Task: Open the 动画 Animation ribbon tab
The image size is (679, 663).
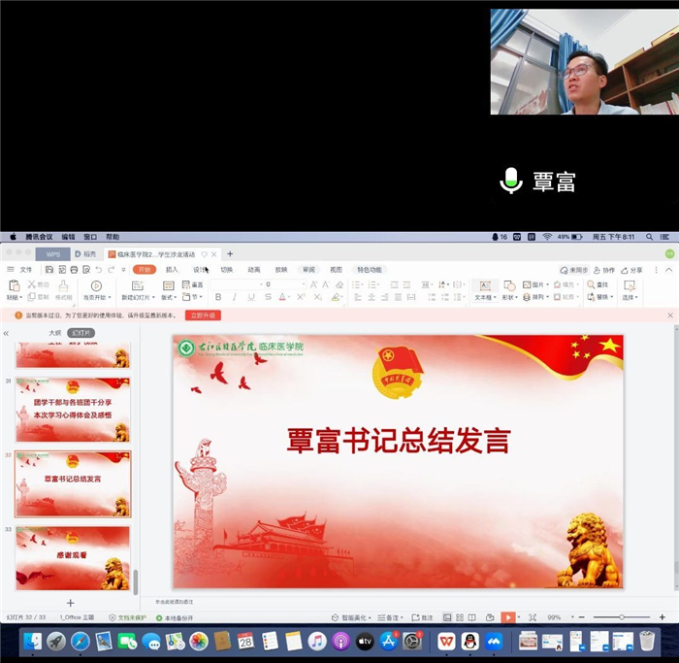Action: pos(254,270)
